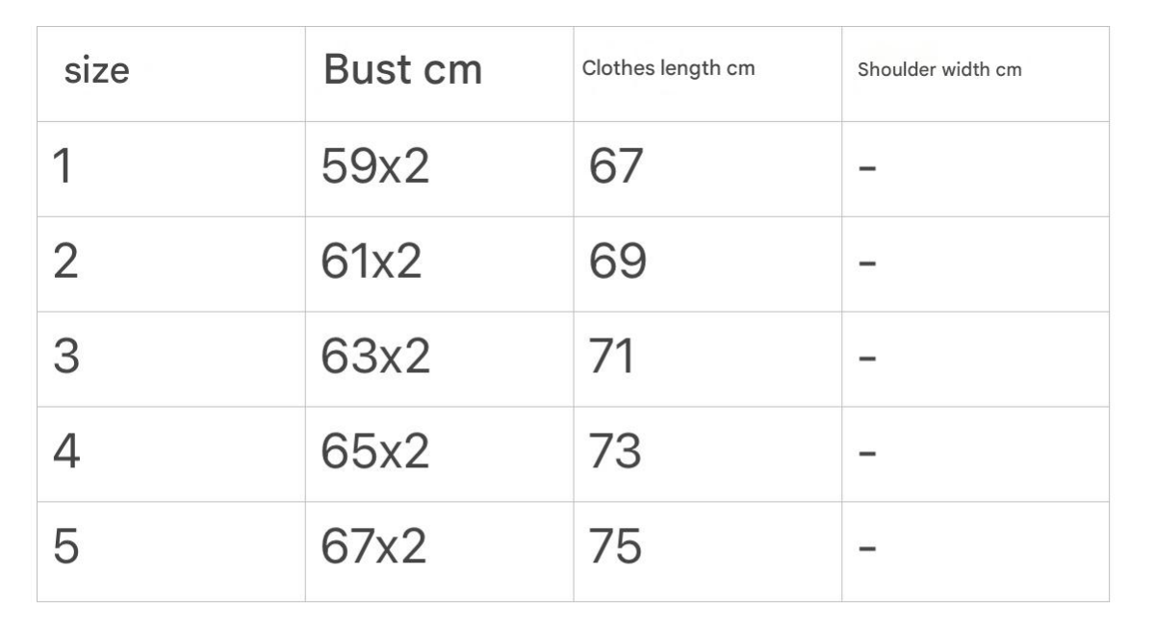Click the size 3 cell
This screenshot has width=1155, height=626.
pos(64,359)
